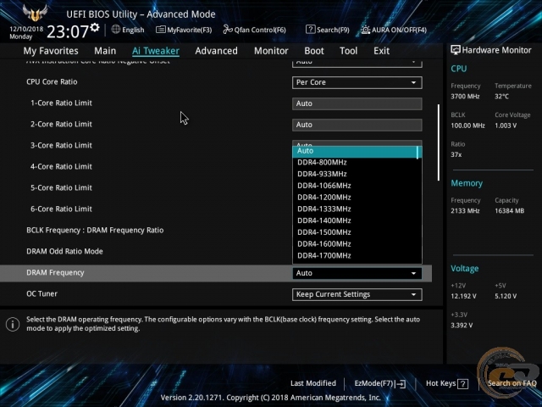Click Last Modified button
542x407 pixels.
pos(313,383)
